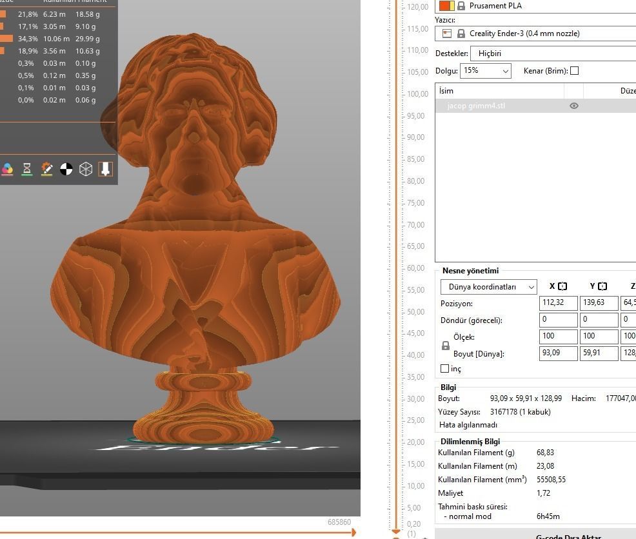Click the 685860 move count label
The height and width of the screenshot is (539, 636).
point(339,522)
